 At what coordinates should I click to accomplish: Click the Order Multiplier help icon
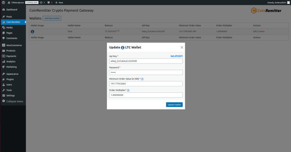[128, 90]
